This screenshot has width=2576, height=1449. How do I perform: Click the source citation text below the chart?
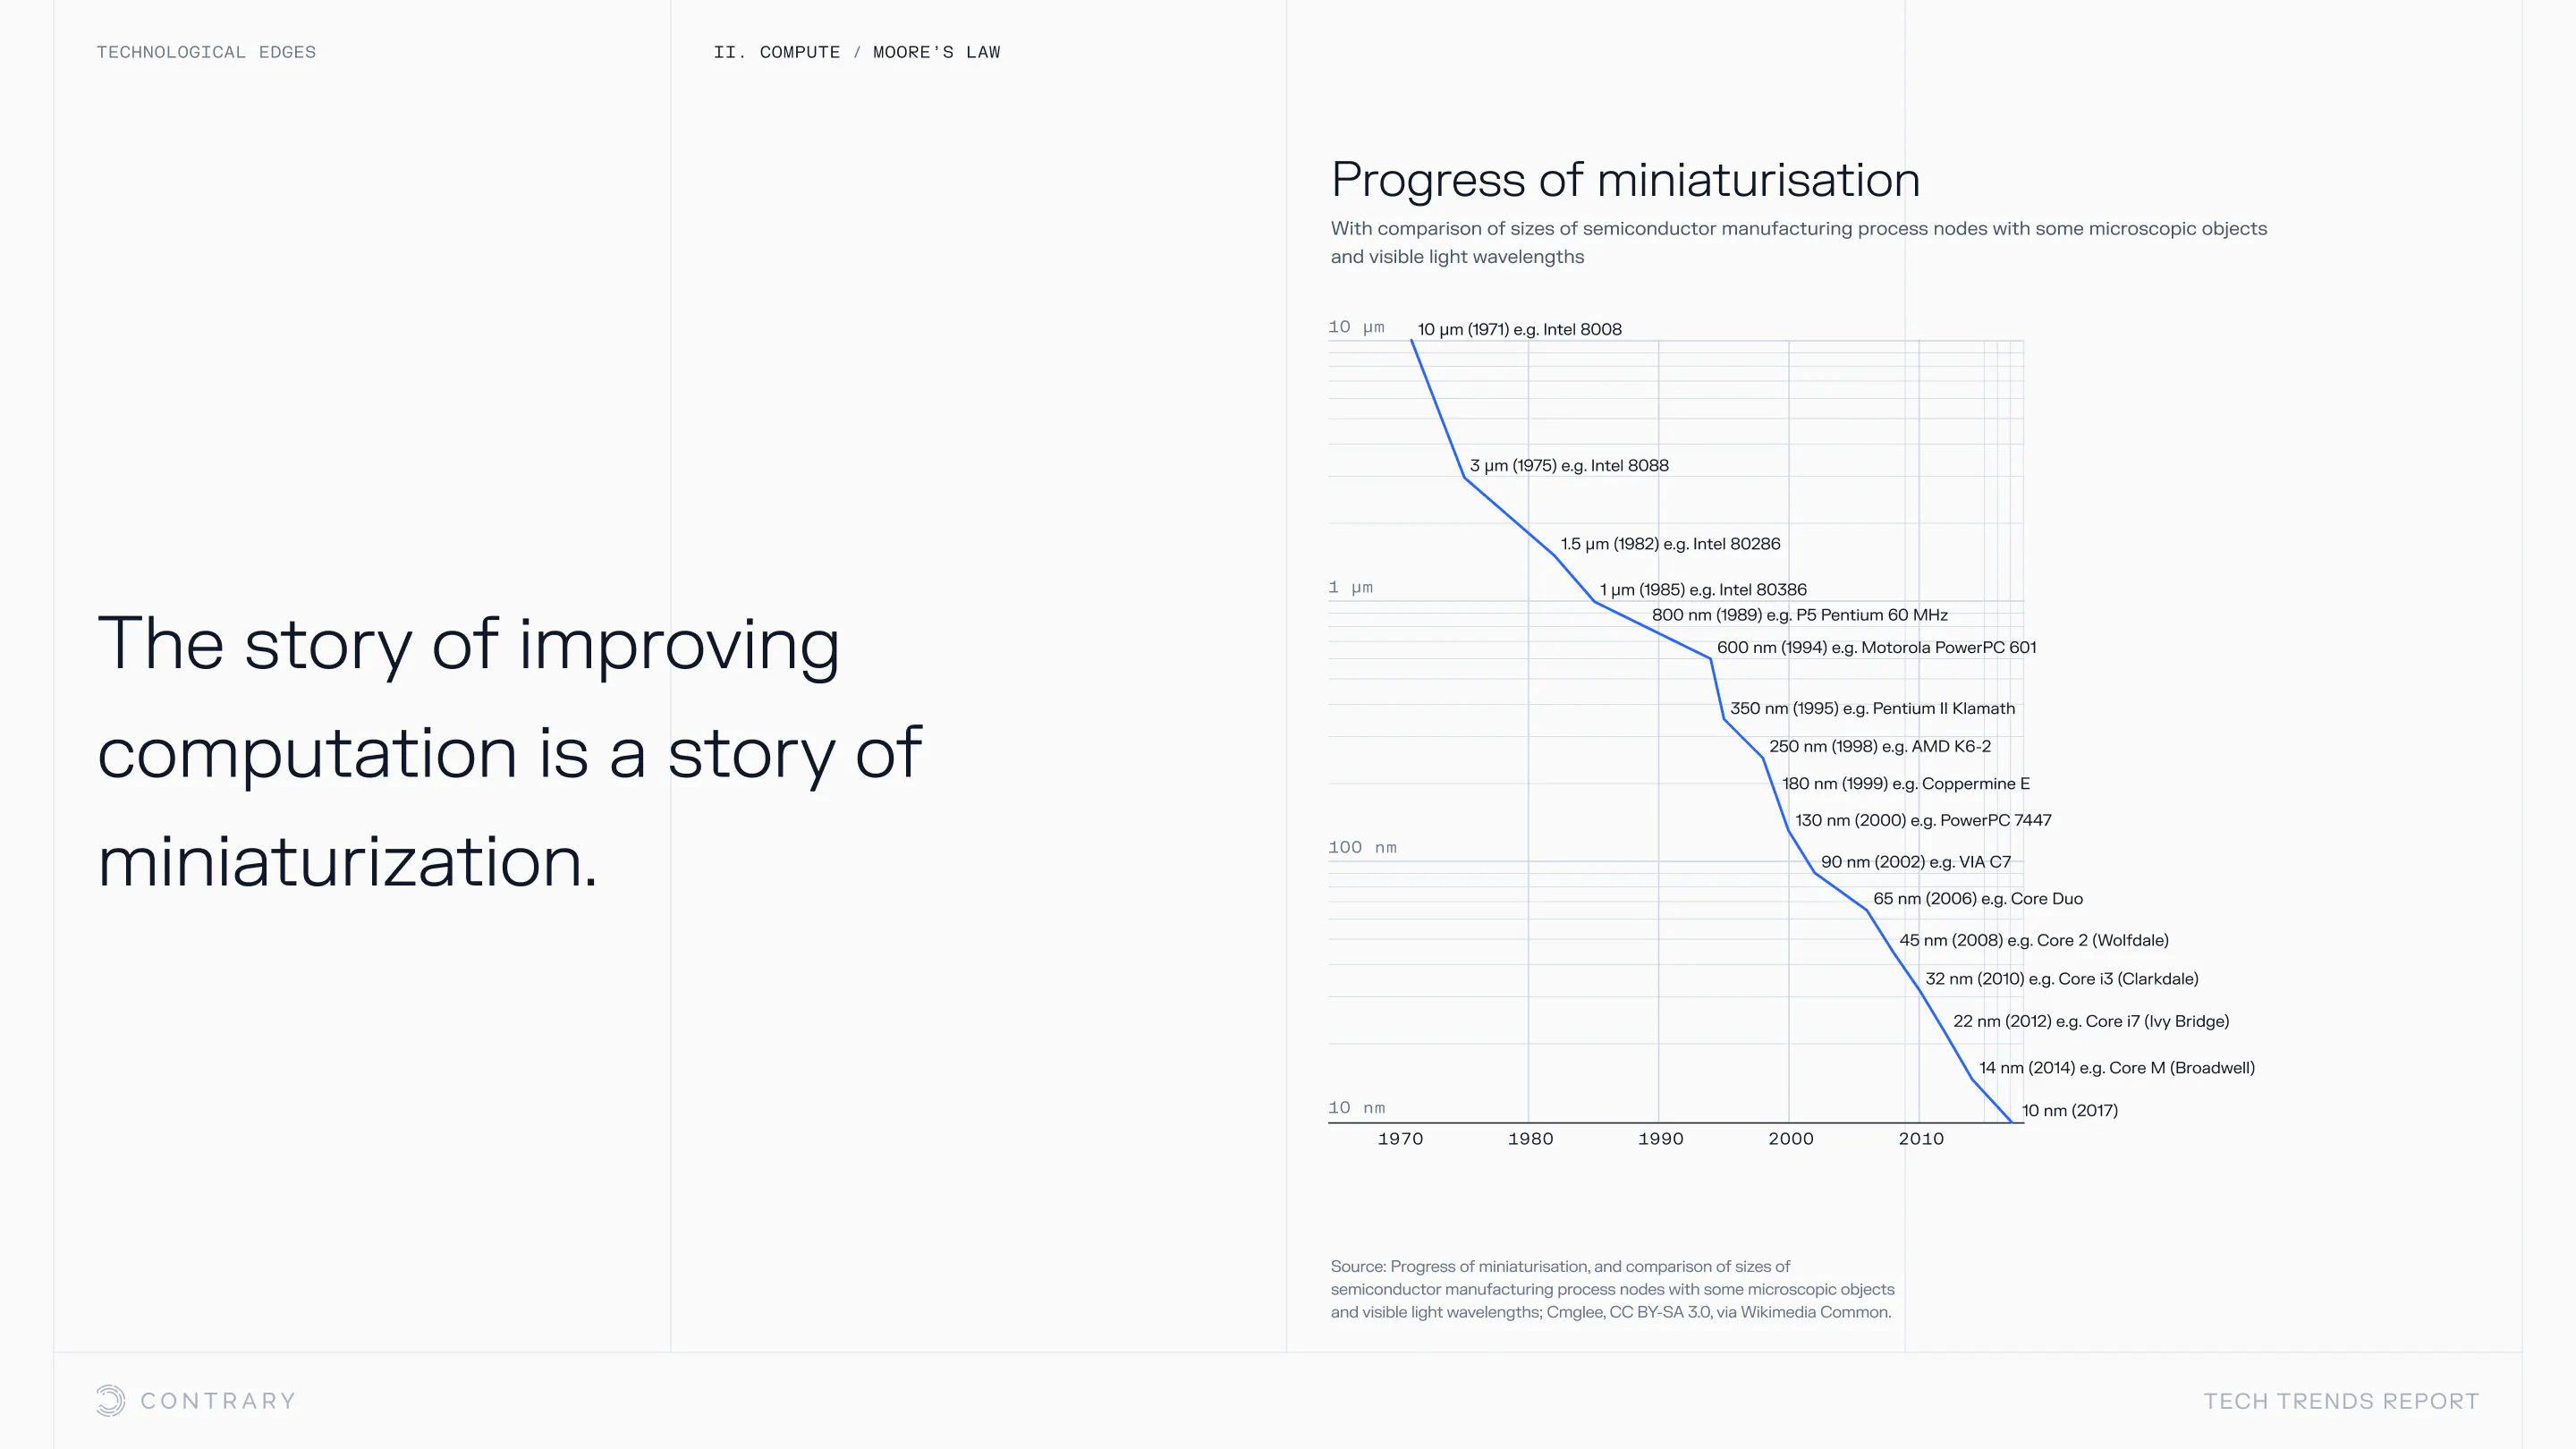click(1612, 1289)
